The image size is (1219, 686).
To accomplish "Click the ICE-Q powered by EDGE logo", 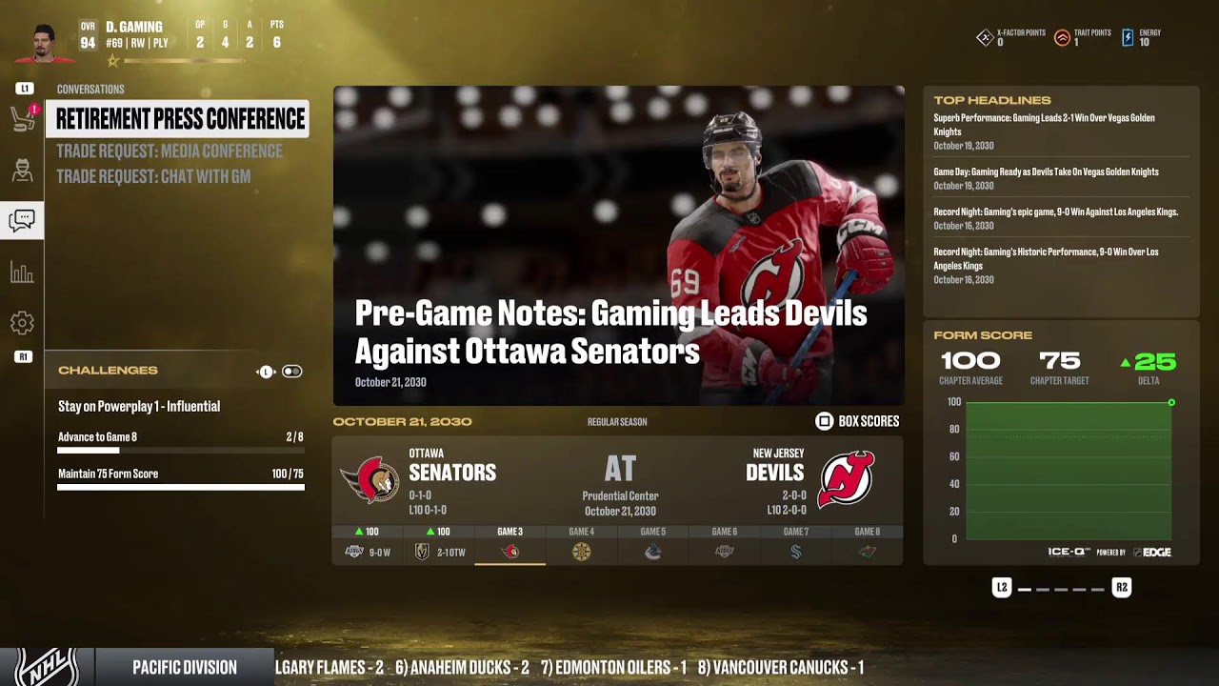I will (x=1109, y=553).
